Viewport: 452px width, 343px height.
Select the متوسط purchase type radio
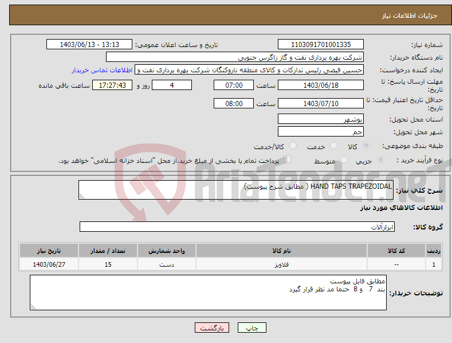pos(344,159)
